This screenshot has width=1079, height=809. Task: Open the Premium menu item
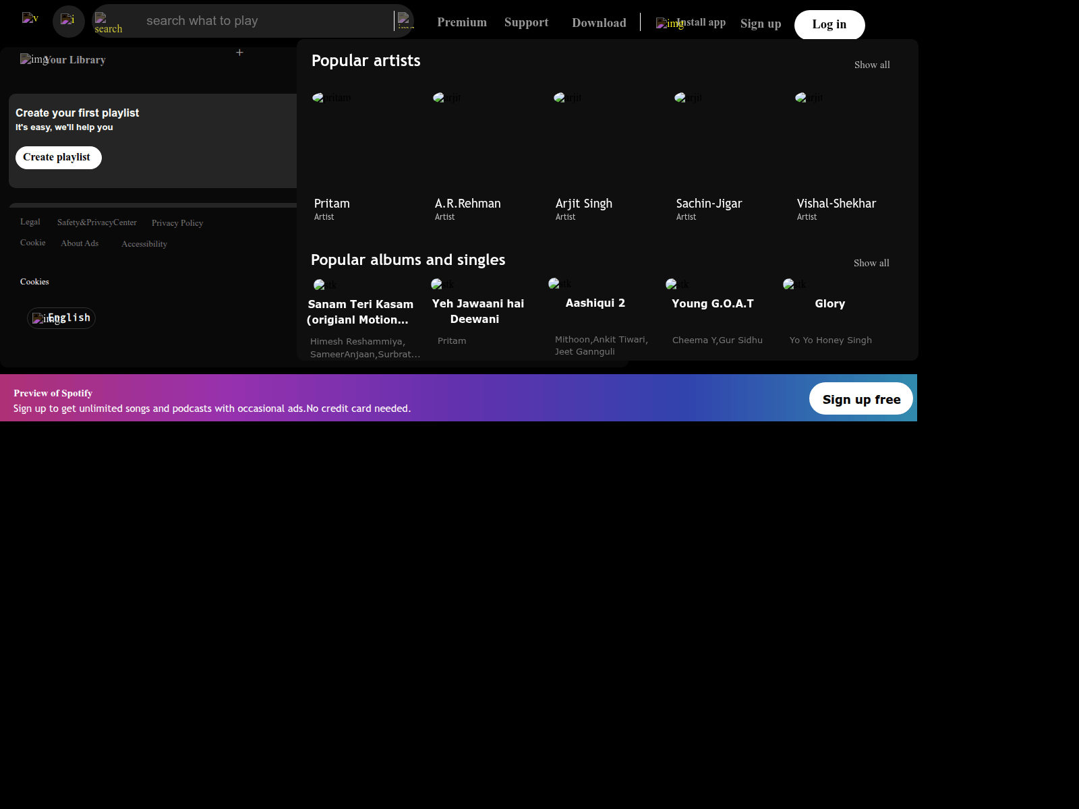tap(461, 22)
